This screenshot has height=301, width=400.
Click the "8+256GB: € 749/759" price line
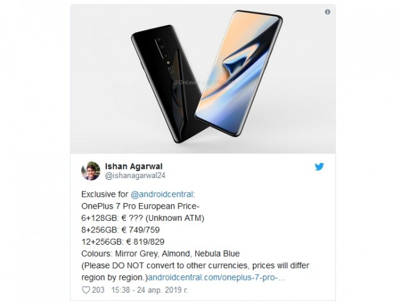[x=120, y=230]
